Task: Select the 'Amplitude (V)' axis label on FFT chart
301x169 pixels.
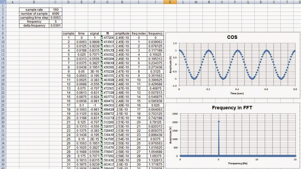Action: coord(170,134)
